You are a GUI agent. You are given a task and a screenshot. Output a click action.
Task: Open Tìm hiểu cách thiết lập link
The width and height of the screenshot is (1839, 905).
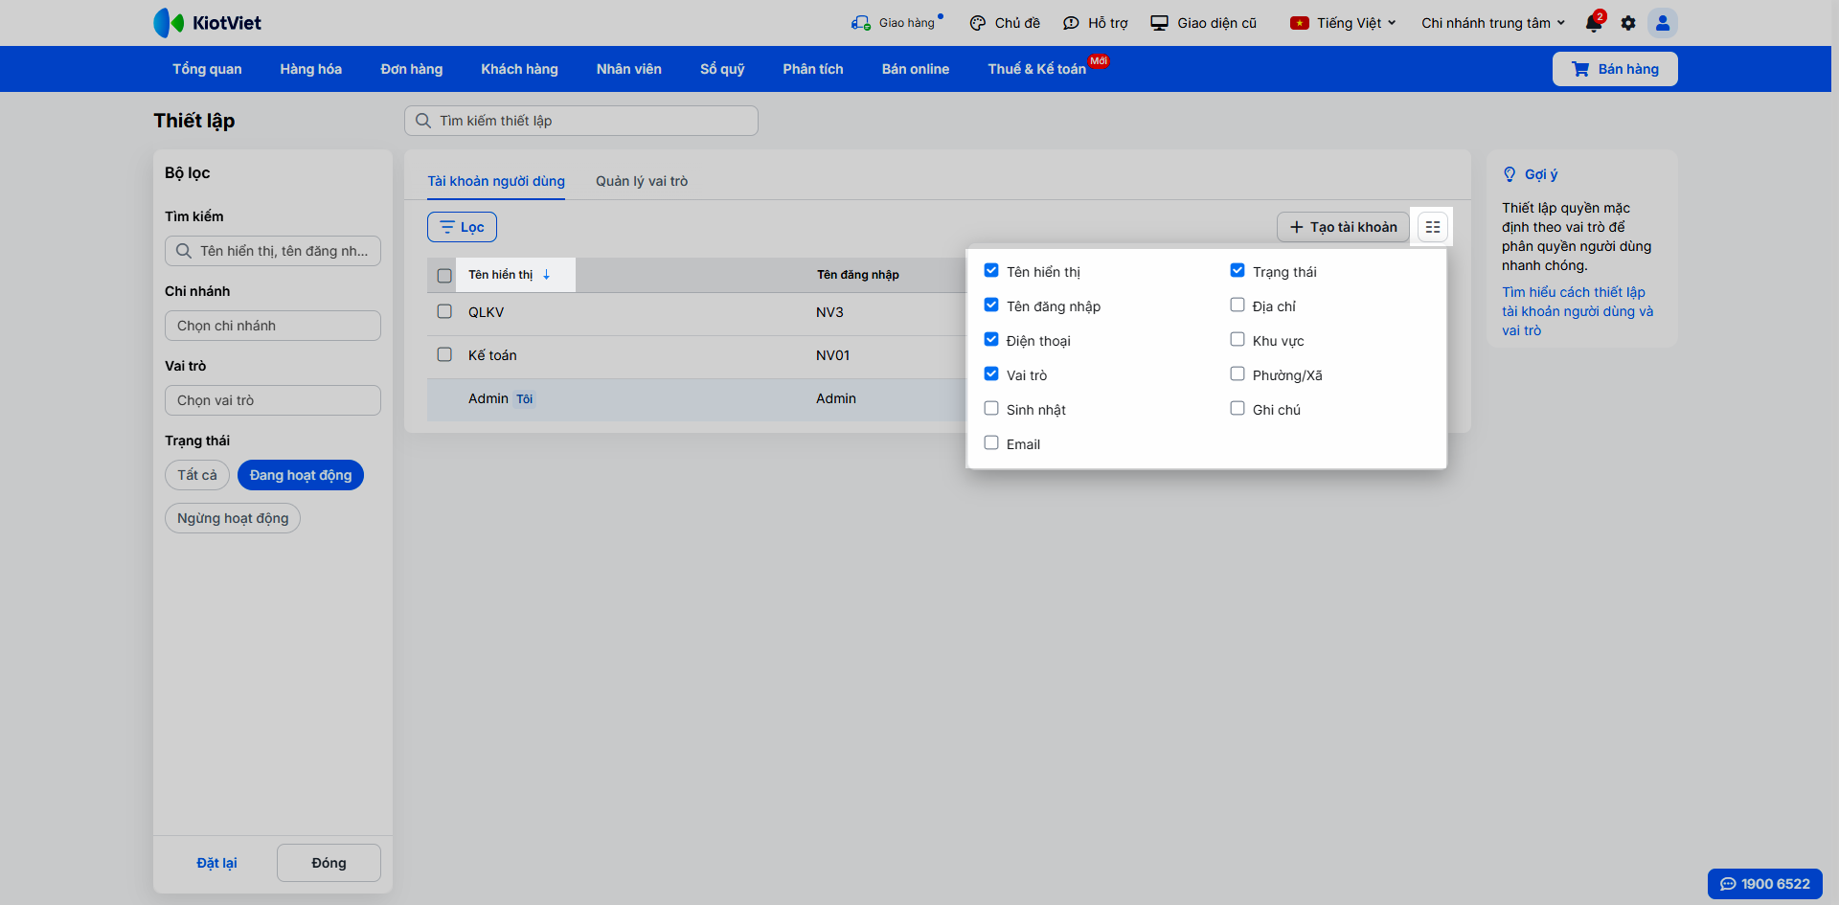click(1578, 311)
